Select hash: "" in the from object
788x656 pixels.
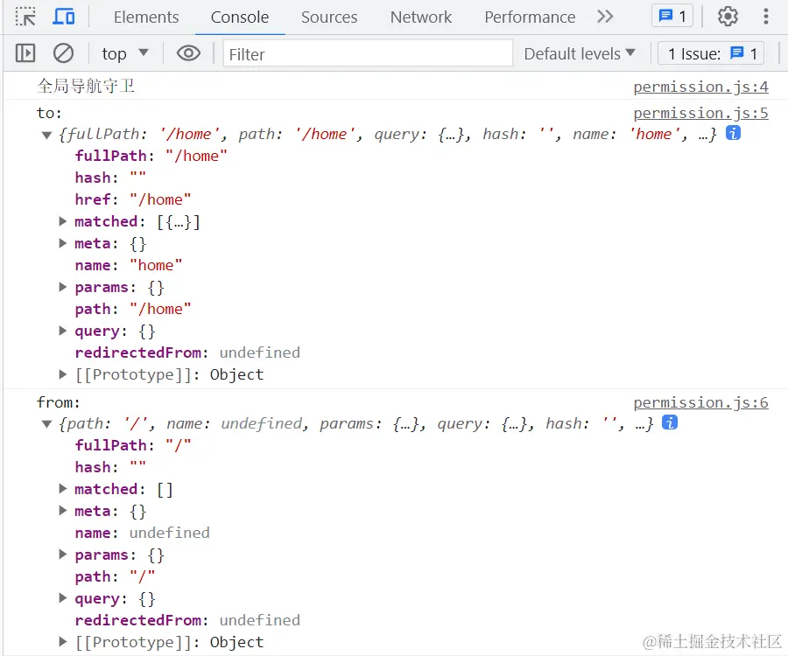coord(110,467)
